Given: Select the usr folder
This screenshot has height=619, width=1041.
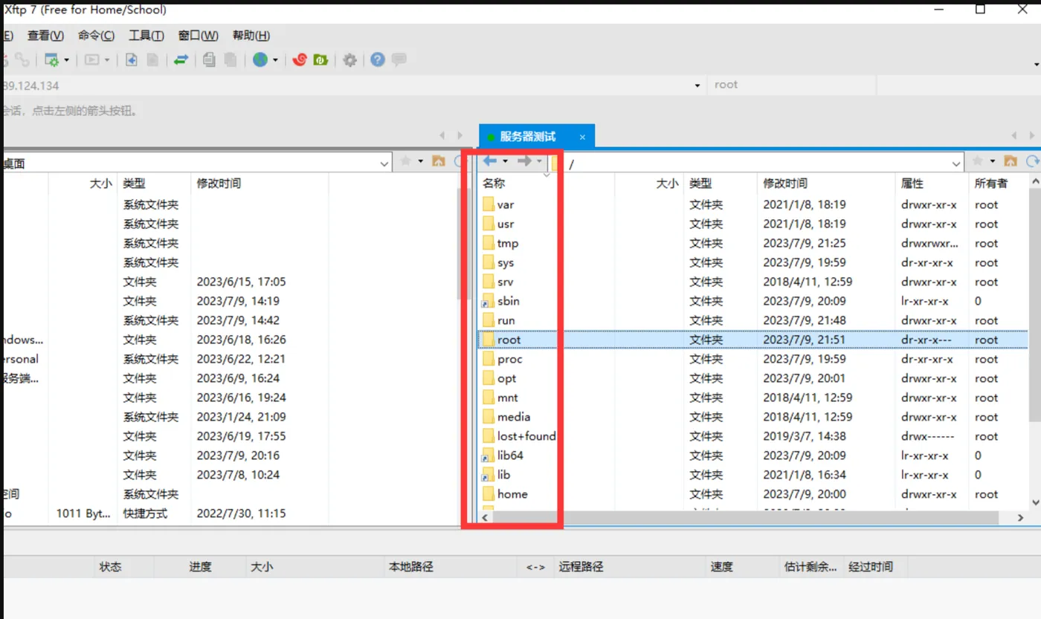Looking at the screenshot, I should click(506, 224).
